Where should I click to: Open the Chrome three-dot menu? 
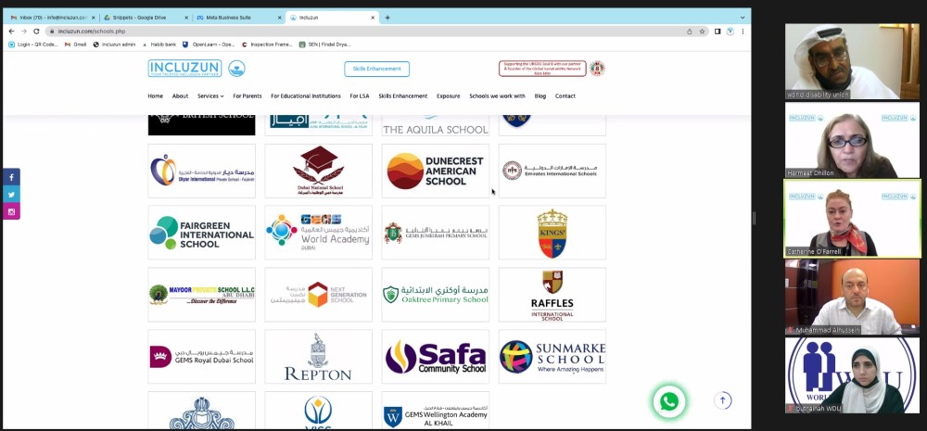pos(743,32)
